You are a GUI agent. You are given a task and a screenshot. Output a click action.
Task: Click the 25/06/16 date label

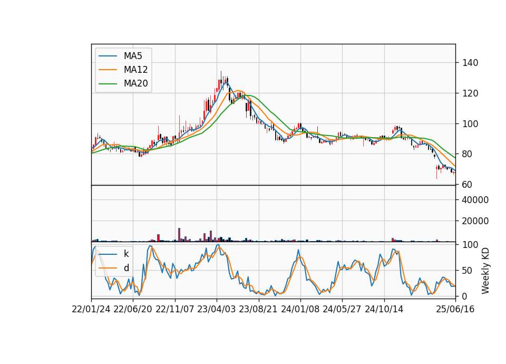click(x=455, y=309)
